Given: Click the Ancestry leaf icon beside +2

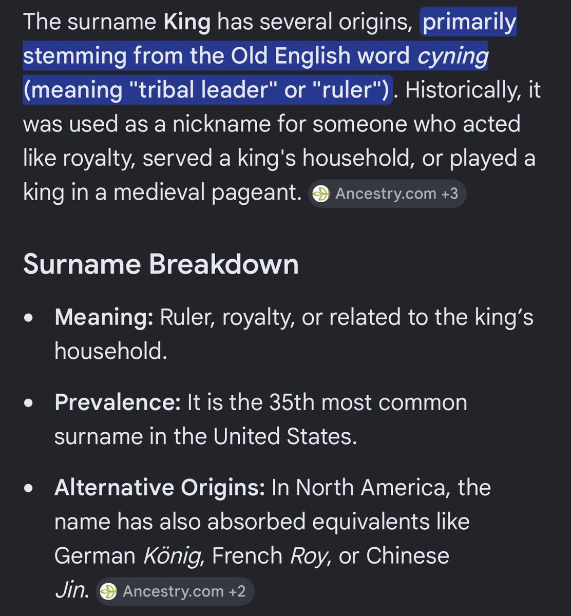Looking at the screenshot, I should [x=108, y=591].
